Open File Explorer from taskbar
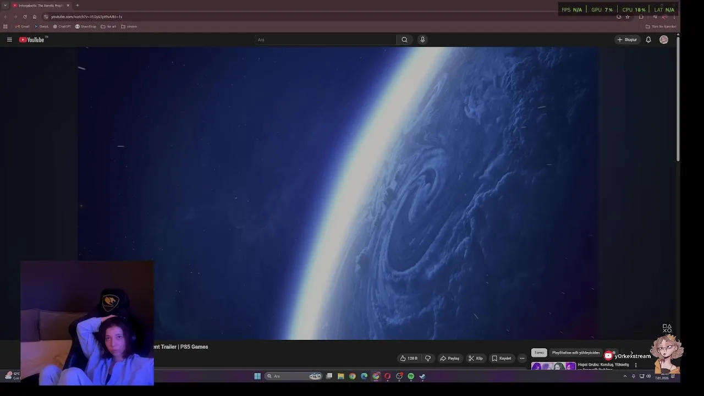 pyautogui.click(x=341, y=376)
